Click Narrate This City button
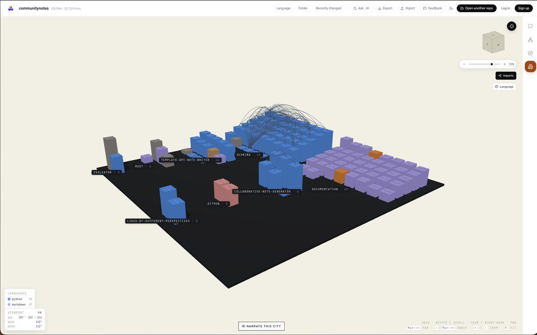Viewport: 537px width, 335px height. (261, 326)
